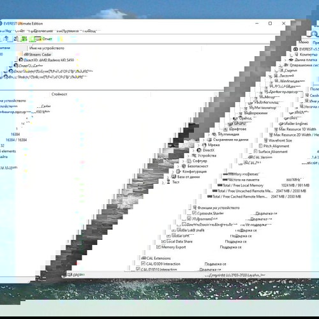Click the Име на устройството column header
The image size is (319, 319).
[x=47, y=48]
